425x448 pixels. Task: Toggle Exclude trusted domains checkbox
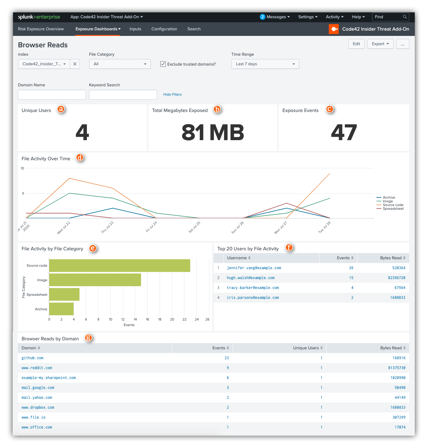(x=163, y=64)
